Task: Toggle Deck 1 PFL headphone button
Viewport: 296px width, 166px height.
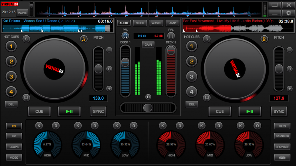Action: click(x=125, y=36)
